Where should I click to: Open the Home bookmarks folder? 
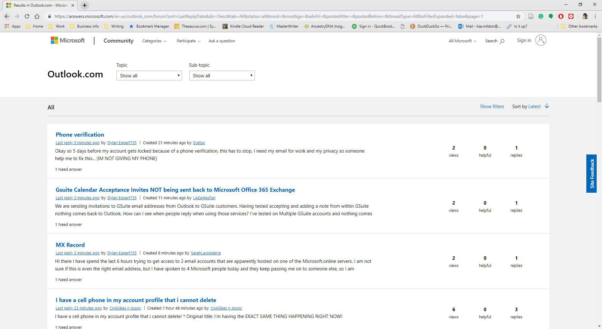(34, 26)
